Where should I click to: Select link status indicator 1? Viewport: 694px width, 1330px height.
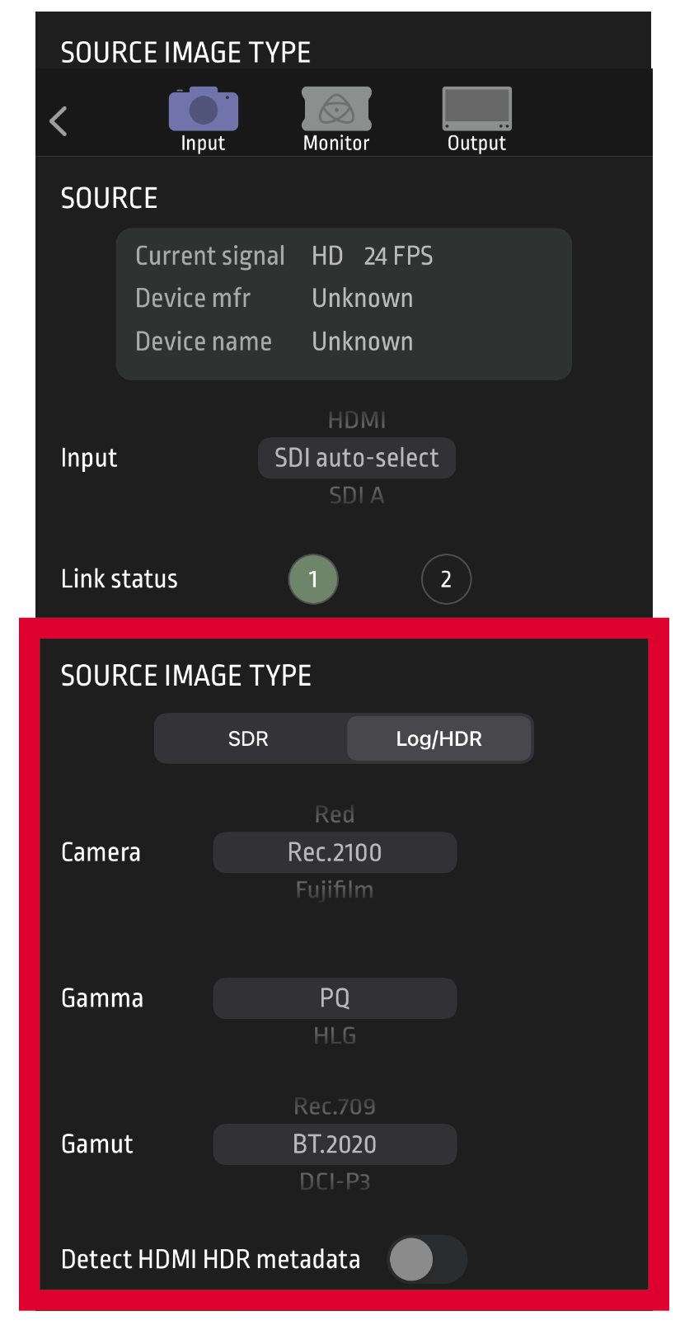pyautogui.click(x=313, y=579)
